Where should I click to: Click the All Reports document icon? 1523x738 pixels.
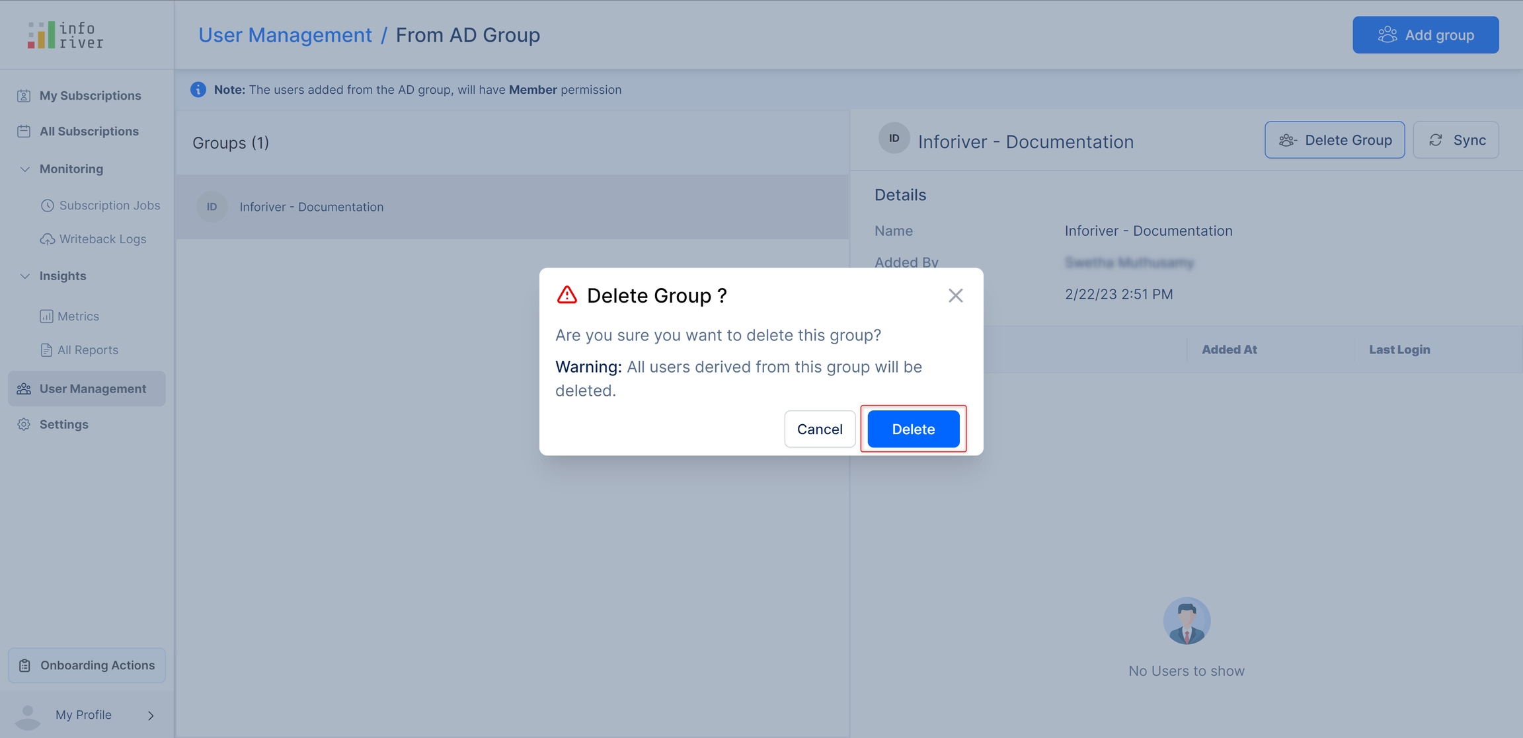[x=46, y=350]
